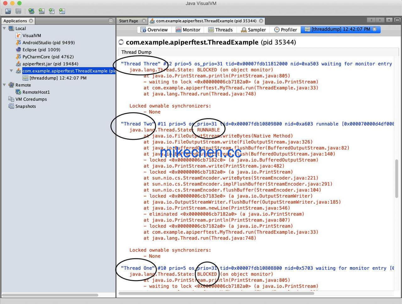The width and height of the screenshot is (402, 304).
Task: Collapse the Local tree node
Action: click(4, 28)
